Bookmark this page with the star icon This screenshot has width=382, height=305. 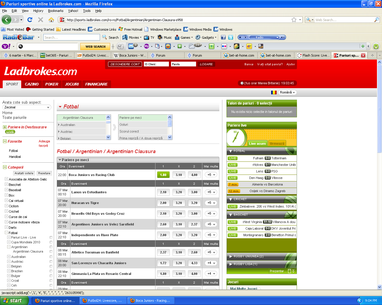pyautogui.click(x=294, y=20)
